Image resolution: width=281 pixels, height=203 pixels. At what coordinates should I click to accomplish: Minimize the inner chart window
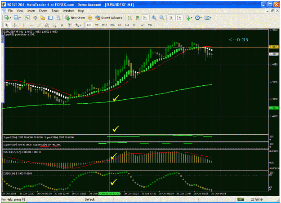click(268, 11)
